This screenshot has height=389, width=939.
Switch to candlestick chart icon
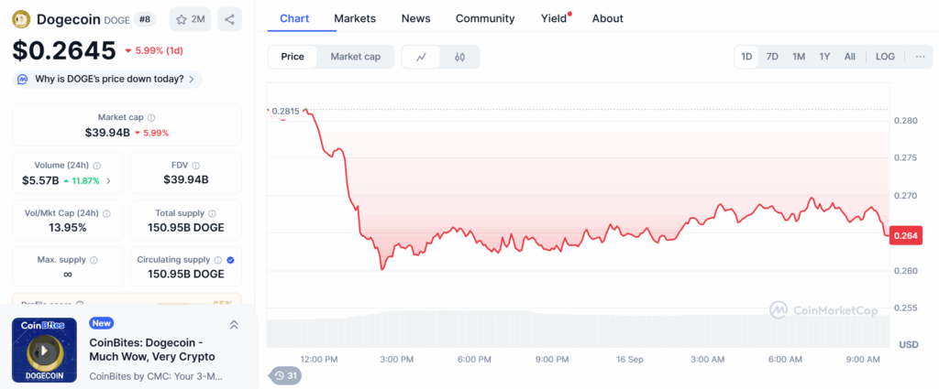(459, 57)
